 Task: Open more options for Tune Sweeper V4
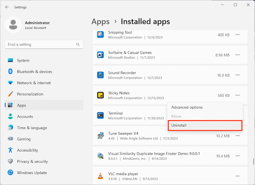pyautogui.click(x=237, y=136)
